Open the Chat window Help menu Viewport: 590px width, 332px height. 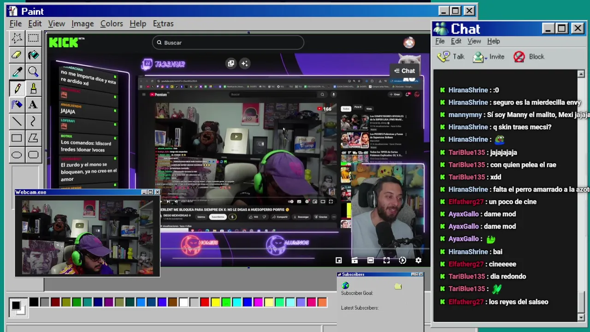[493, 41]
